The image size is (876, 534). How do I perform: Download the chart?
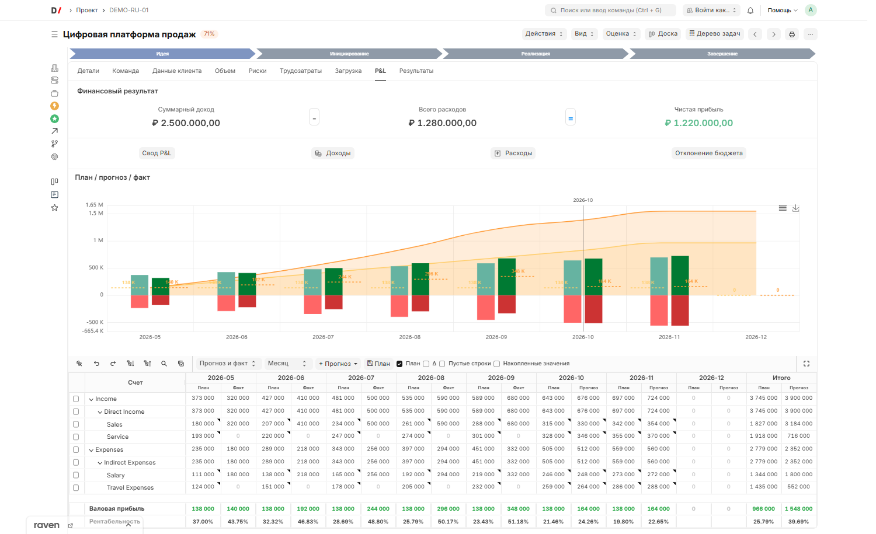795,208
